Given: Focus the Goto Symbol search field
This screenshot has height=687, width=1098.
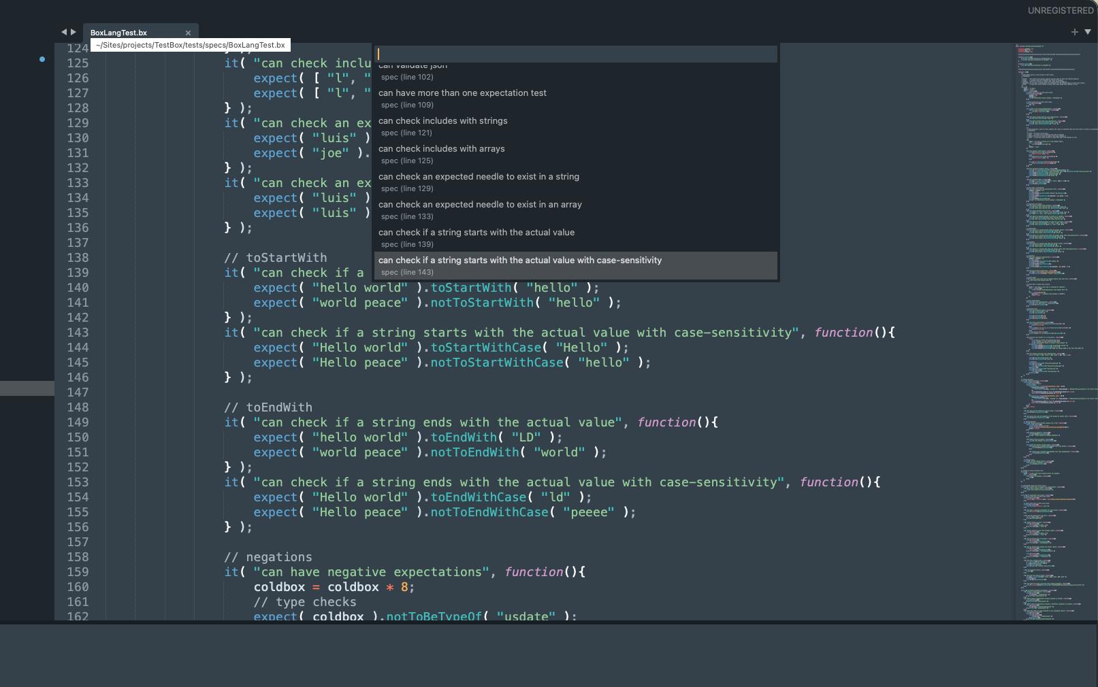Looking at the screenshot, I should tap(576, 54).
